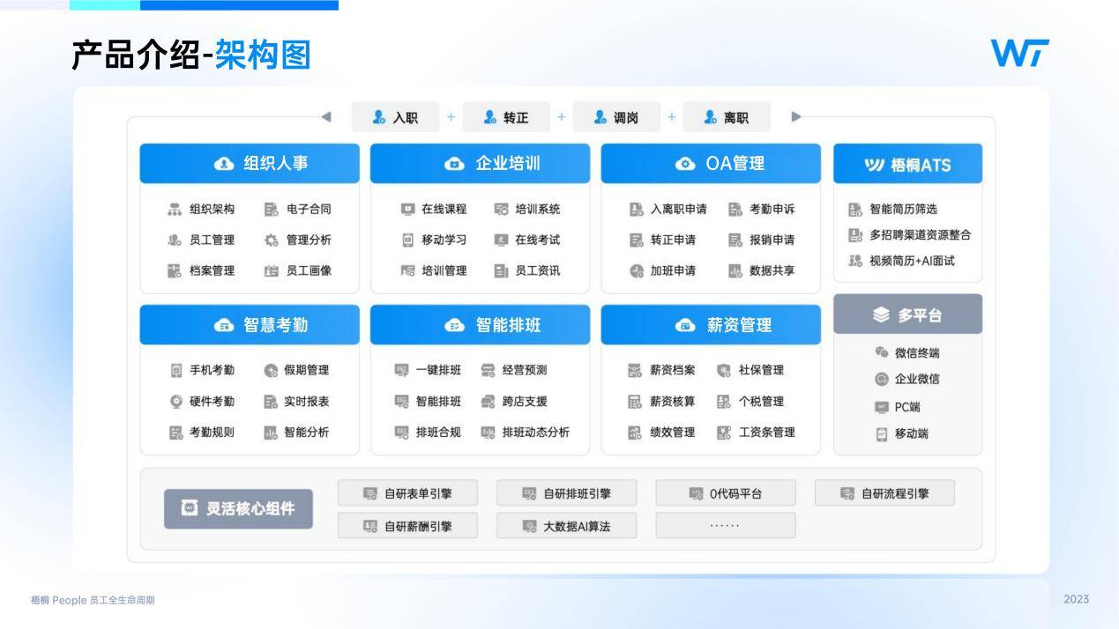Screen dimensions: 1119x629
Task: Click the 员工资讯 text
Action: click(x=537, y=270)
